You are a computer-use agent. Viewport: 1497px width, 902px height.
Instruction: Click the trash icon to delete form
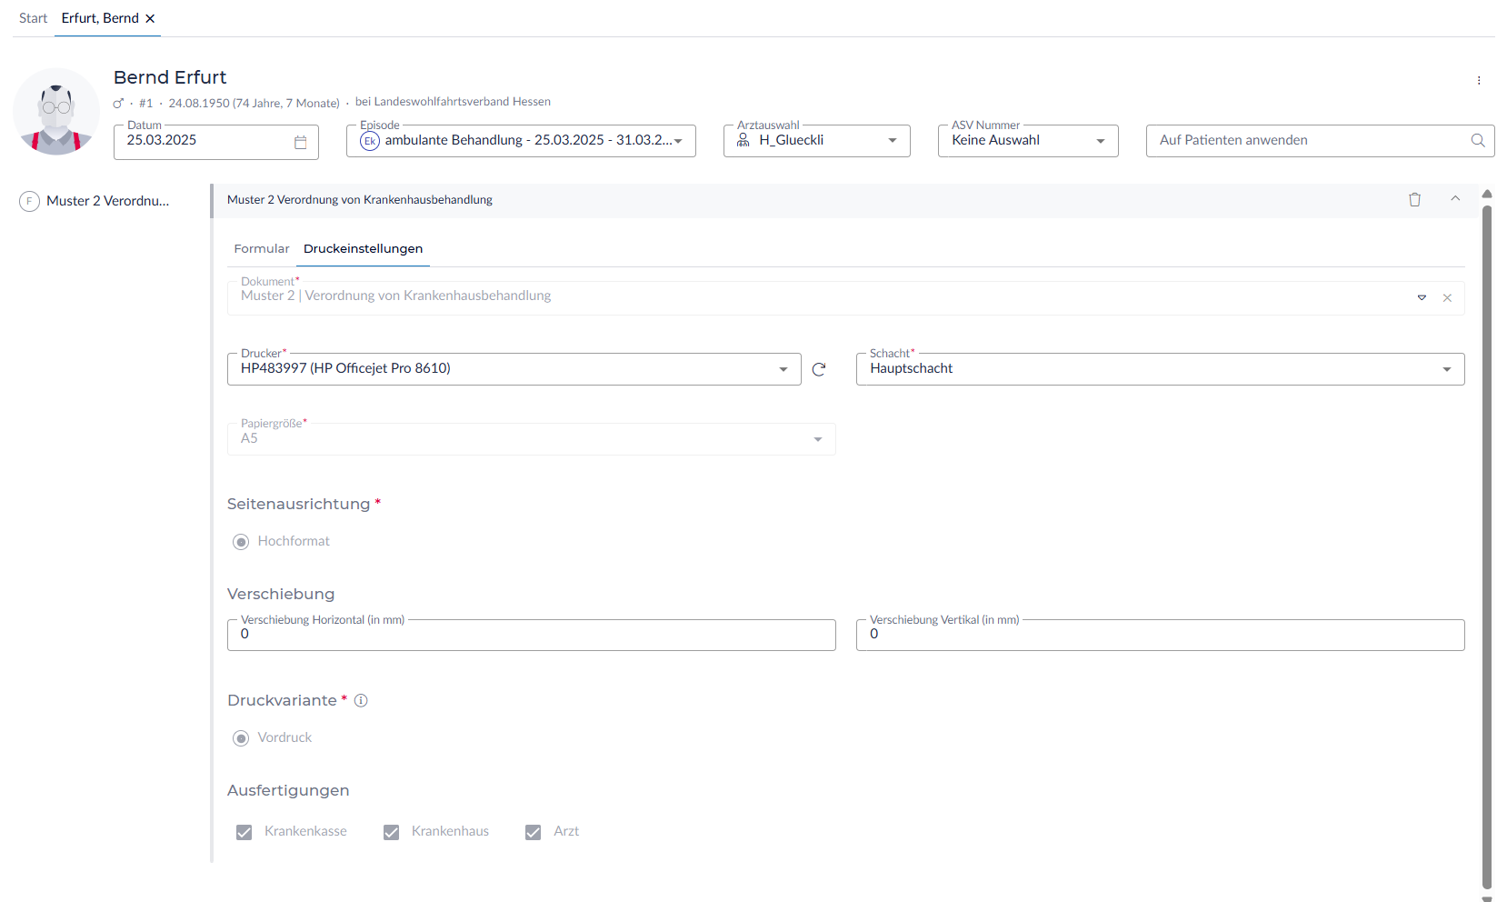click(x=1414, y=200)
